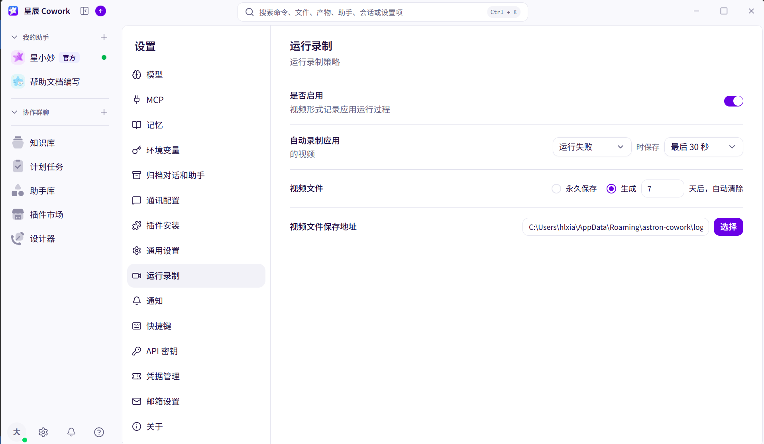
Task: Open the 运行失败 dropdown
Action: tap(592, 147)
